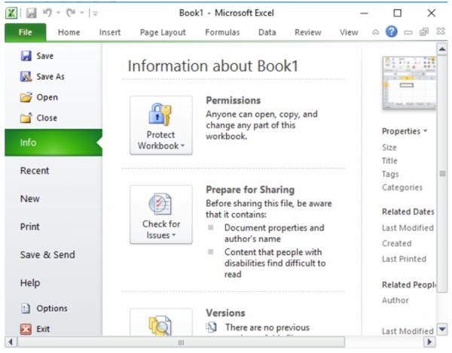Maximize the Excel window

(398, 13)
